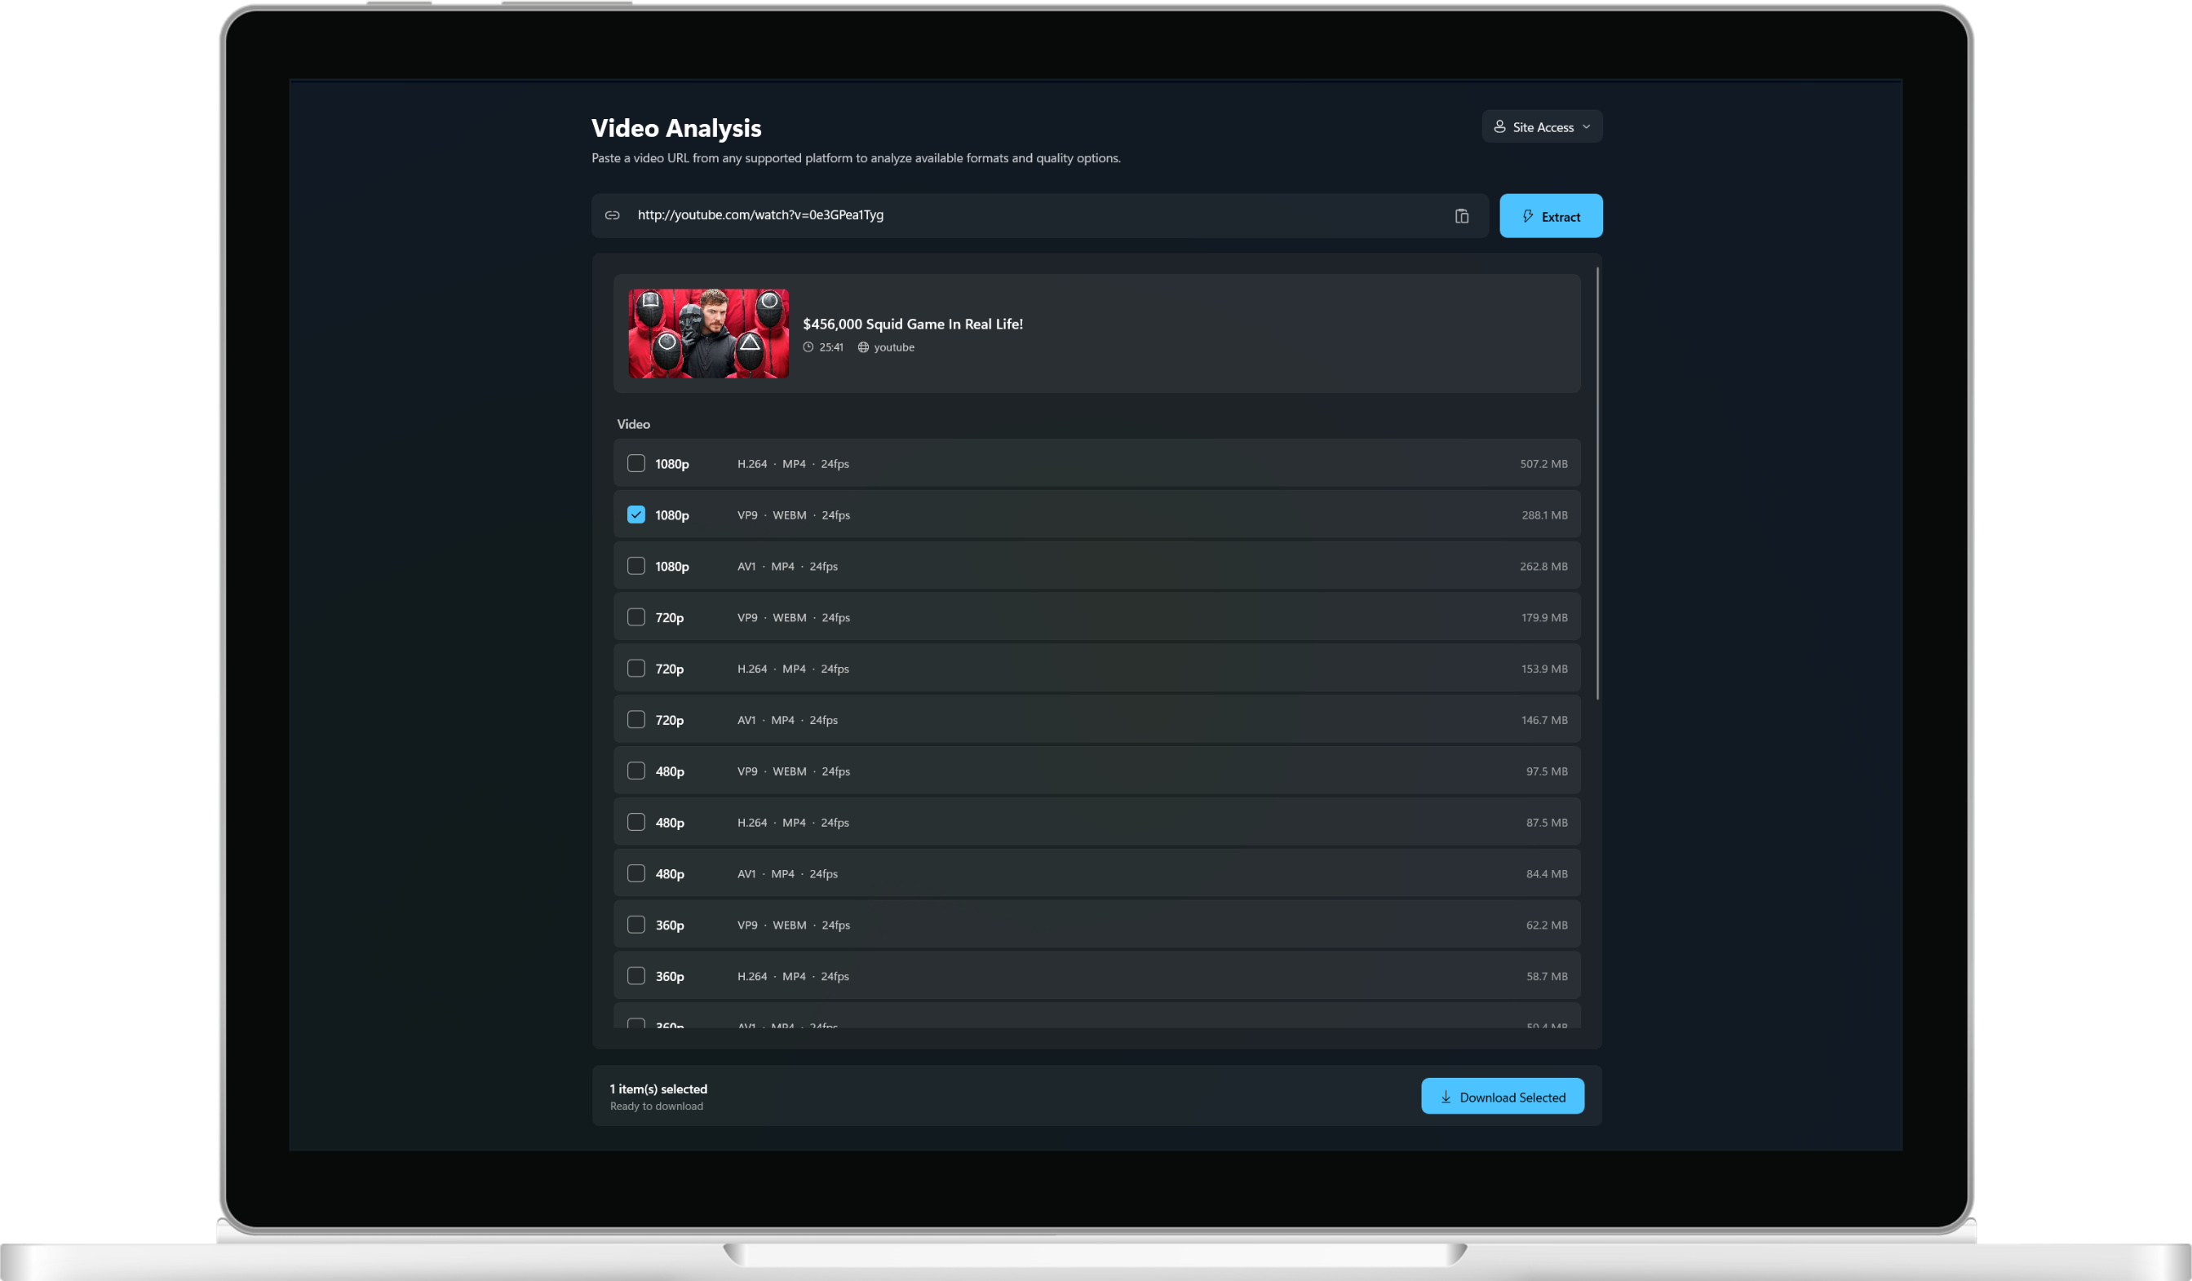Click the 'Video Analysis' page heading

[677, 128]
